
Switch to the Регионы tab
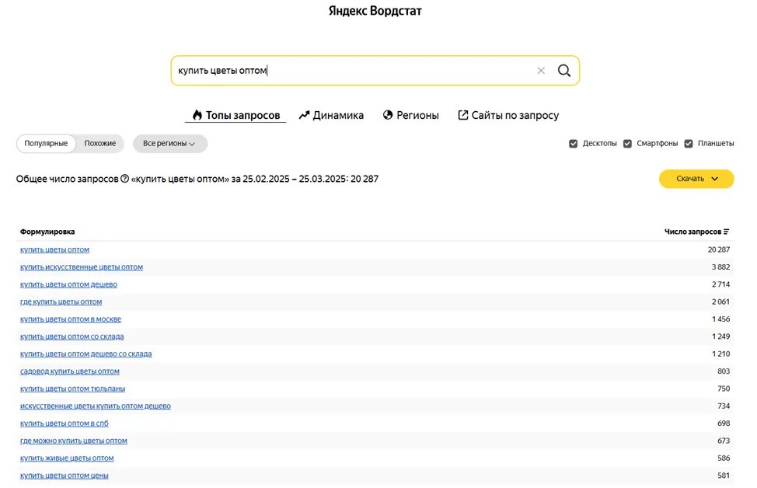[411, 115]
